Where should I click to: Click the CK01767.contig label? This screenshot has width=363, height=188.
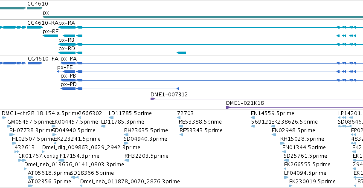tap(38, 156)
